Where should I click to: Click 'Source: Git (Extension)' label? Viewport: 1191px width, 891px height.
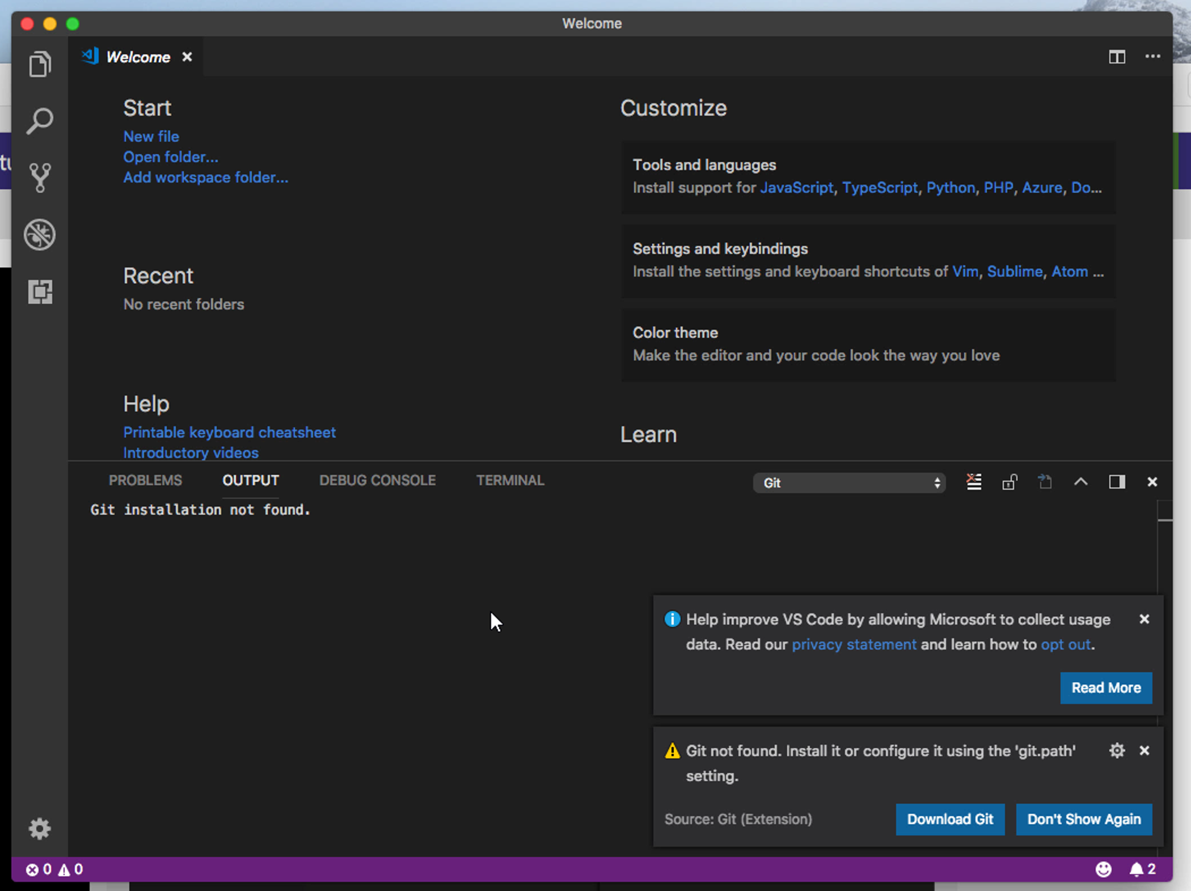point(738,819)
